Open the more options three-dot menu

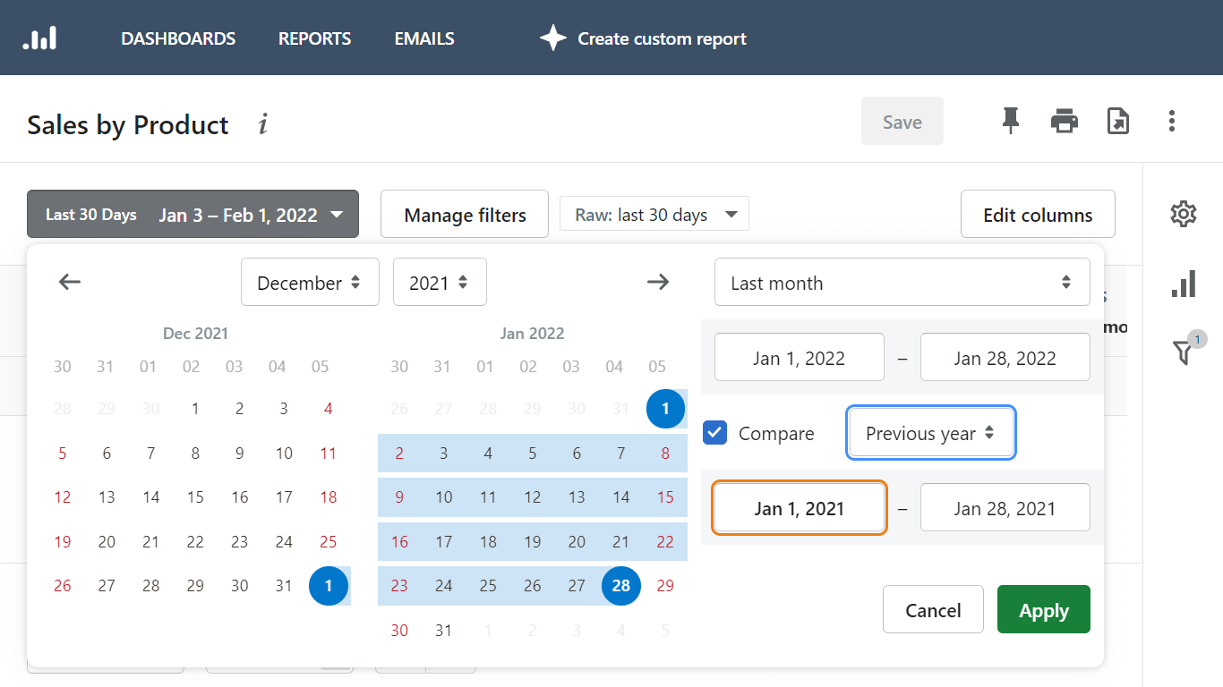point(1172,121)
